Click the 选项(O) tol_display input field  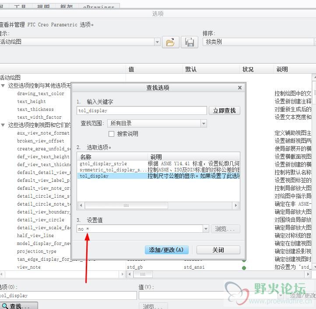coord(68,295)
